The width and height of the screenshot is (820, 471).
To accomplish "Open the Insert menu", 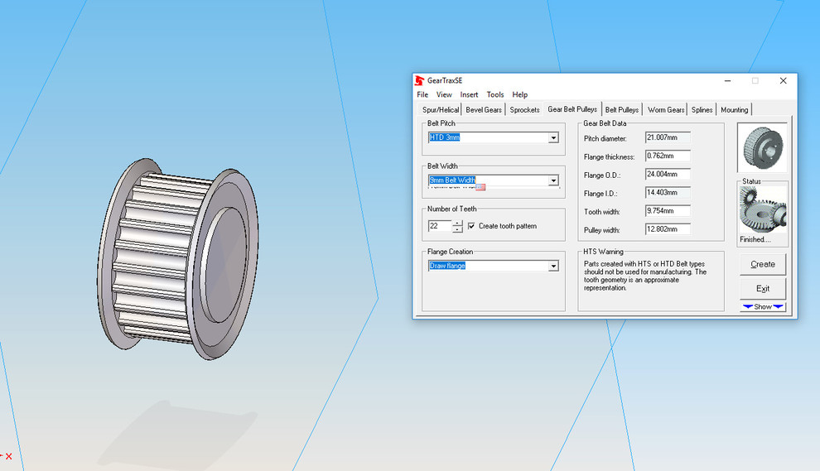I will [469, 94].
